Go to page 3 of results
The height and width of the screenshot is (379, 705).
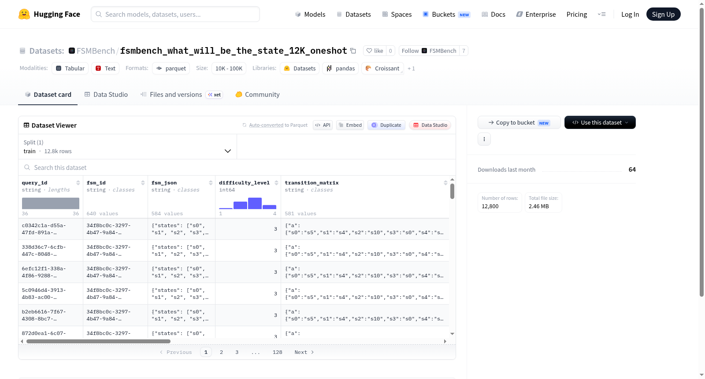(237, 352)
